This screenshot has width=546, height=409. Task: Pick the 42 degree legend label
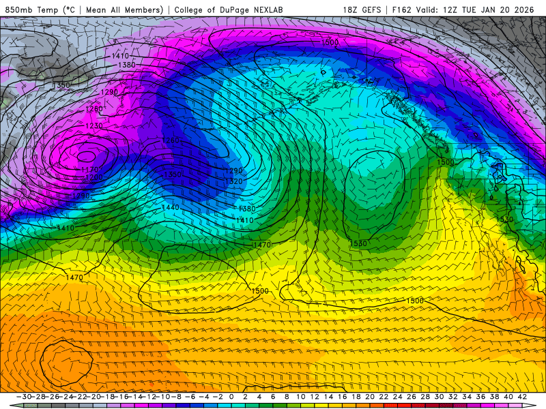(x=522, y=397)
